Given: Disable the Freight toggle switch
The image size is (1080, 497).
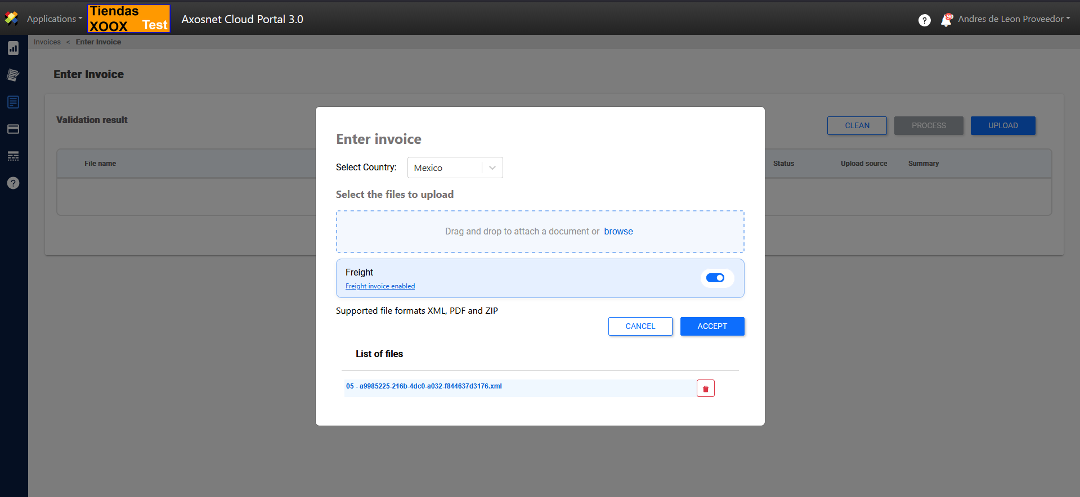Looking at the screenshot, I should coord(715,278).
